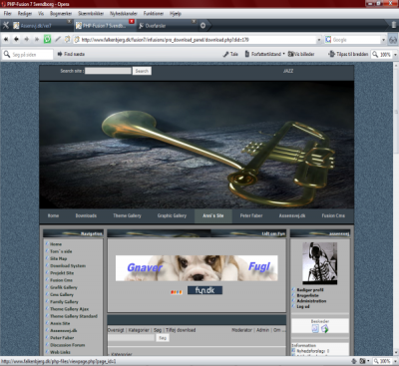Click the fast forward arrow button

tap(37, 39)
